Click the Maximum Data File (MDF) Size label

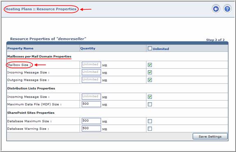tap(34, 104)
